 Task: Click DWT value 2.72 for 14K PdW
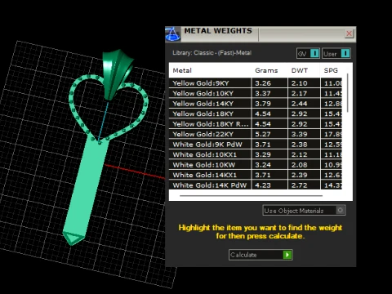[299, 185]
